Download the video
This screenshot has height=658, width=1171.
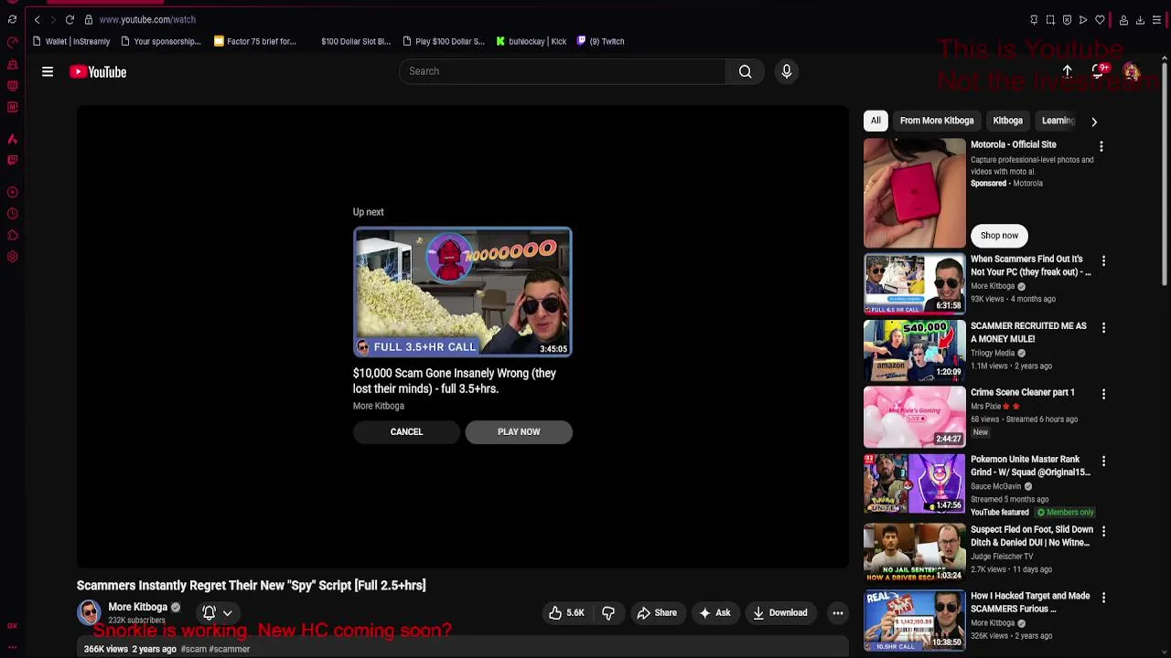pos(780,613)
